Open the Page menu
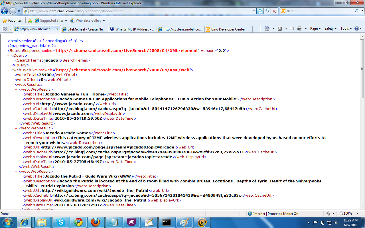365x228 pixels. point(315,28)
